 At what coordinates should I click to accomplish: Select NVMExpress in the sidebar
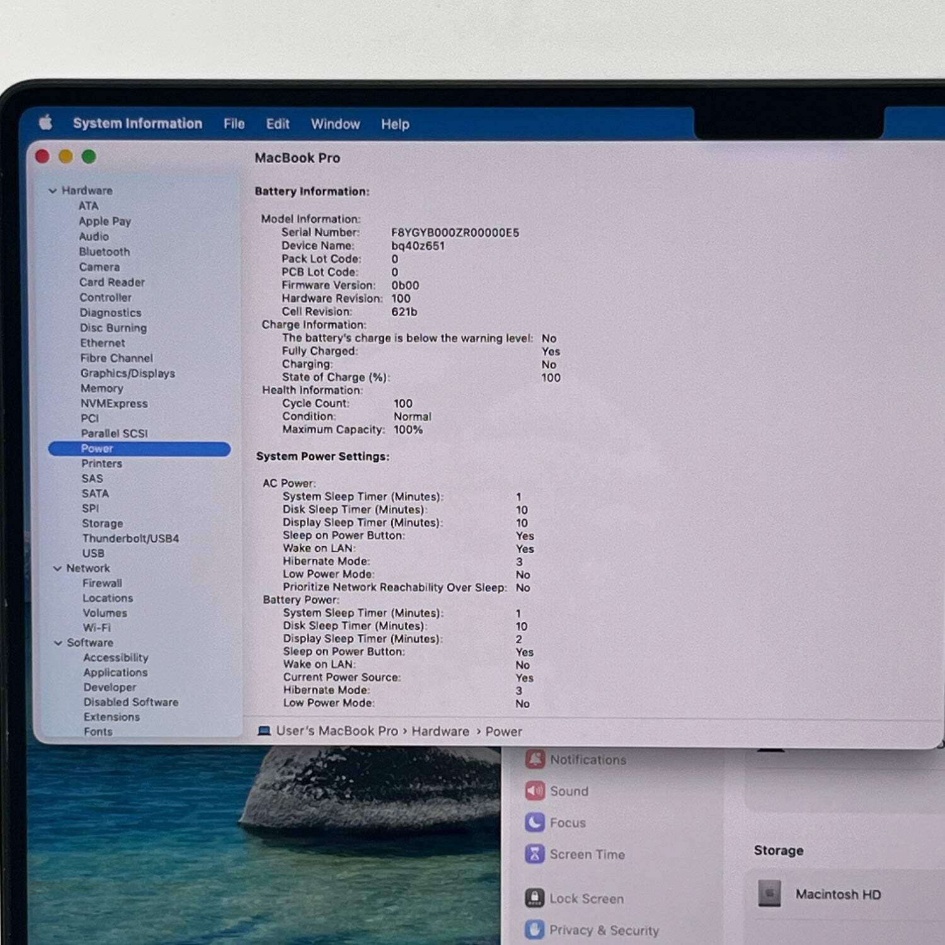(113, 403)
